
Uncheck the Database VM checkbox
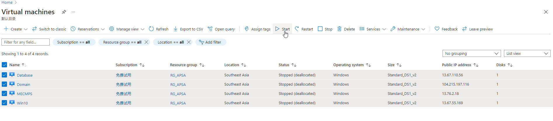click(4, 75)
